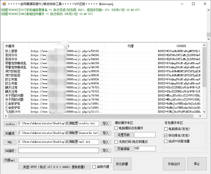Image resolution: width=211 pixels, height=174 pixels.
Task: Click the application icon in the title bar
Action: coord(4,4)
